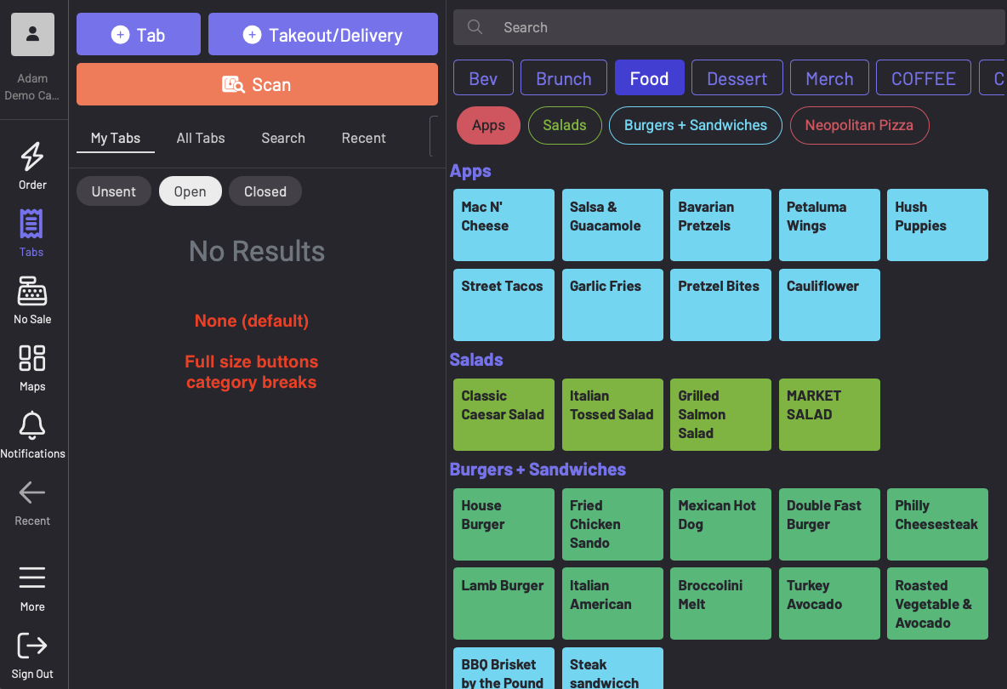Open the Maps grid icon

pyautogui.click(x=32, y=358)
